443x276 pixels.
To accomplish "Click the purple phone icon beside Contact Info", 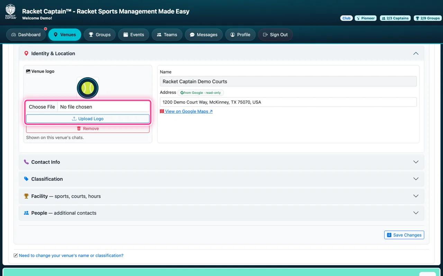I will 26,162.
